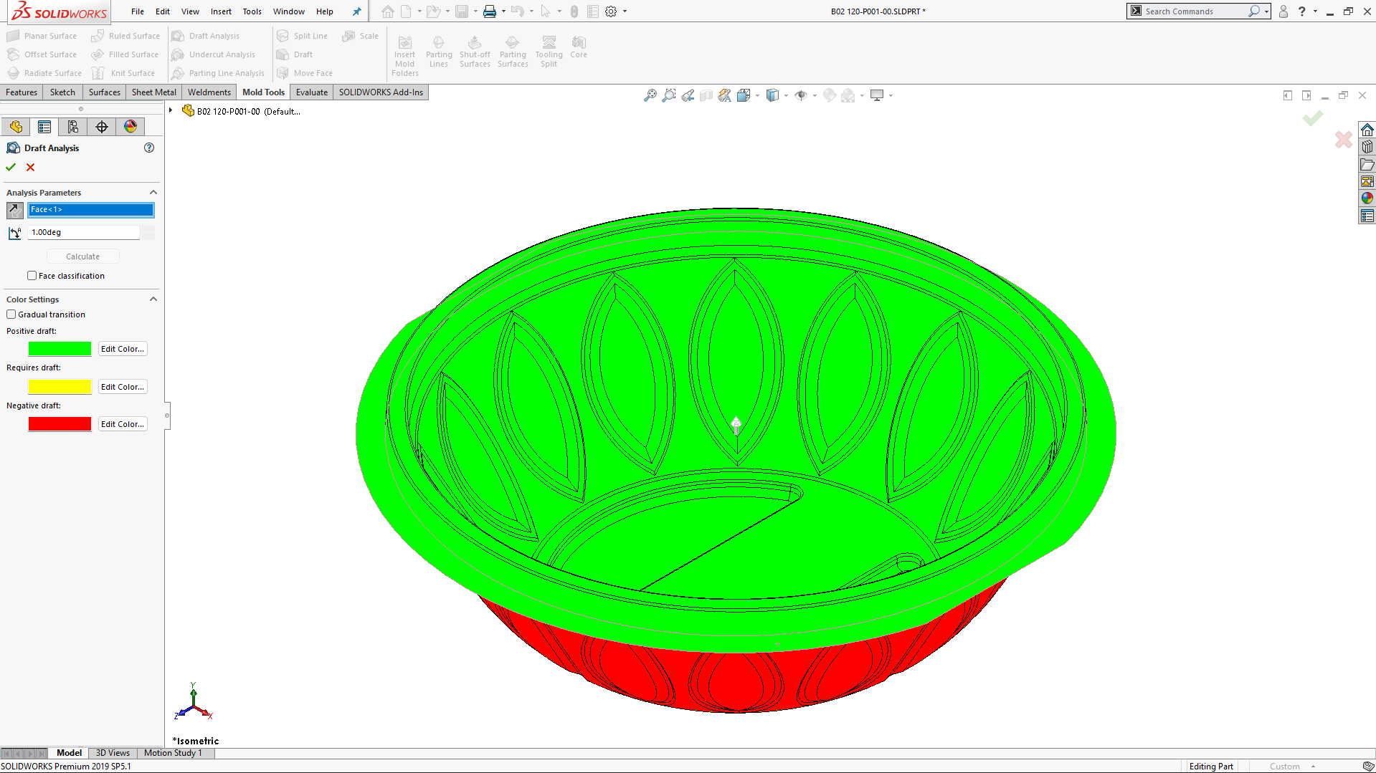This screenshot has width=1376, height=773.
Task: Switch to the PropertyManager tab icon
Action: coord(44,127)
